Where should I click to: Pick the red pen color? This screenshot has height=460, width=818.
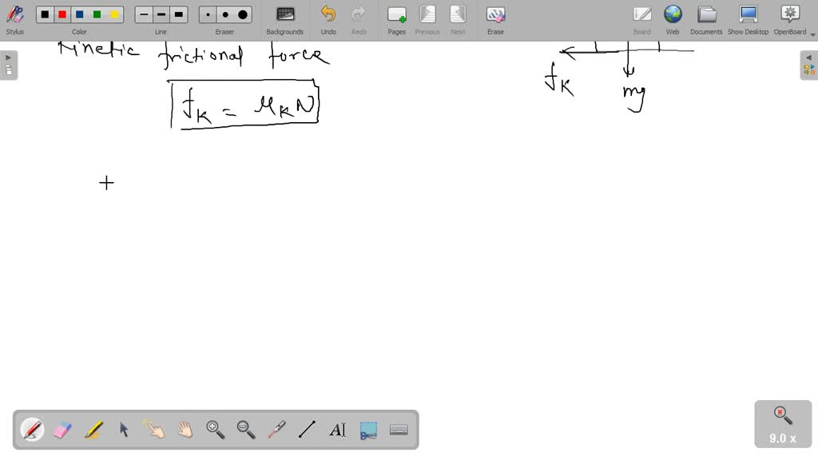[62, 14]
